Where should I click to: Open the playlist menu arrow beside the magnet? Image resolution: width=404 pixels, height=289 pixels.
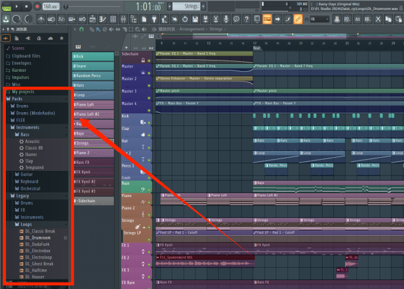coord(75,29)
